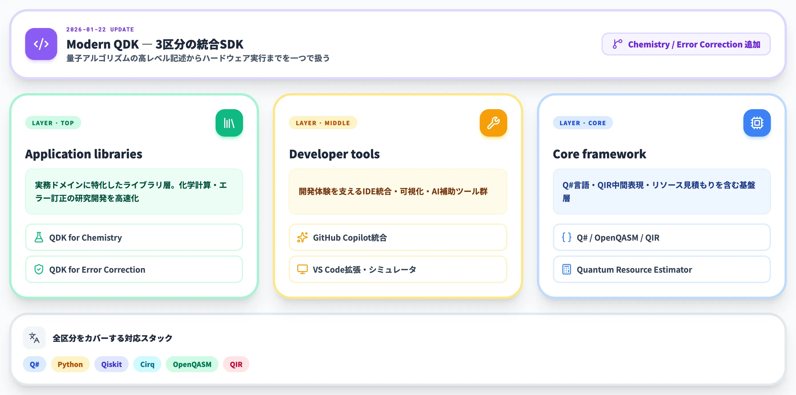
Task: Click the LAYER · CORE label
Action: pos(583,123)
